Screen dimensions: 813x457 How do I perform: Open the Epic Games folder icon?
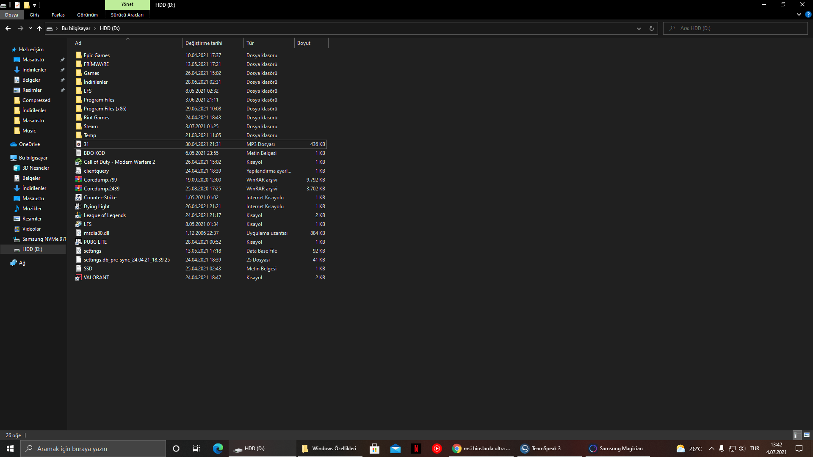point(79,55)
